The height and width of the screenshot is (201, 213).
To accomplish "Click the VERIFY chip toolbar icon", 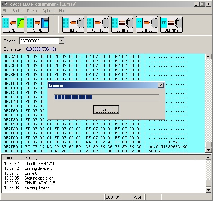I will (x=122, y=24).
